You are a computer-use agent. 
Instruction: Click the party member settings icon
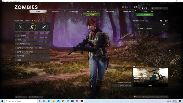point(164,24)
